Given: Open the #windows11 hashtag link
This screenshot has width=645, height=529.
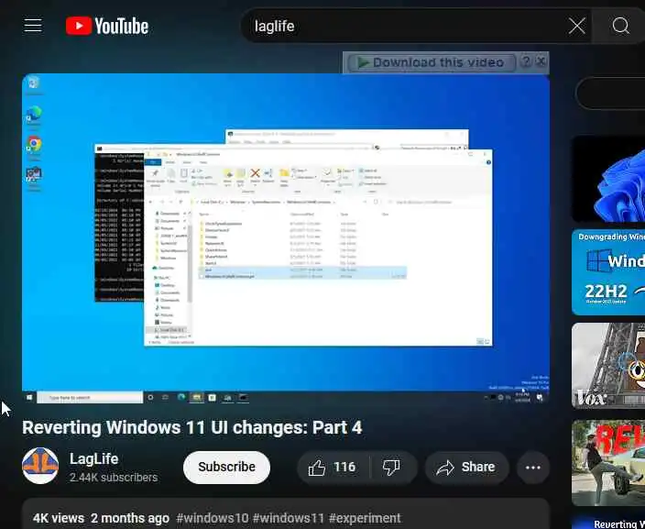Looking at the screenshot, I should [289, 518].
